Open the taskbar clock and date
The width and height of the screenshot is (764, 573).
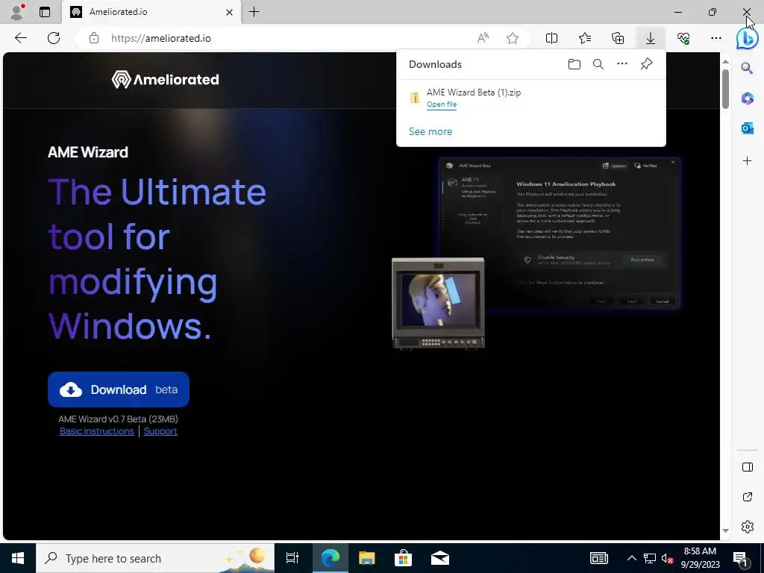700,558
